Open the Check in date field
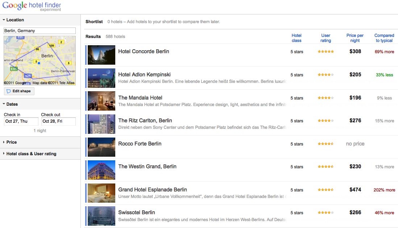The image size is (398, 228). pyautogui.click(x=21, y=121)
